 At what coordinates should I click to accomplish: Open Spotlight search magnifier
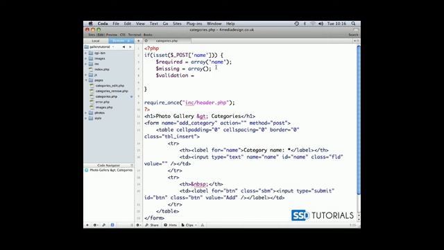[x=353, y=24]
